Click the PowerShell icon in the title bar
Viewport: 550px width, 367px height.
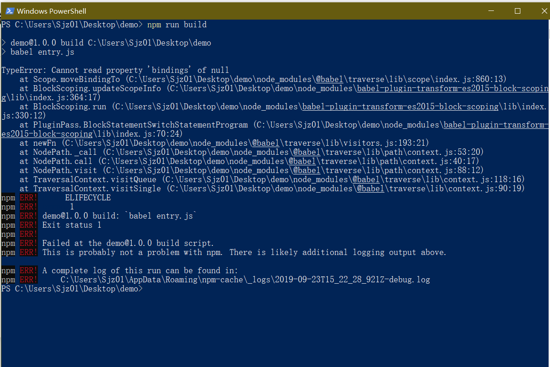pyautogui.click(x=9, y=11)
